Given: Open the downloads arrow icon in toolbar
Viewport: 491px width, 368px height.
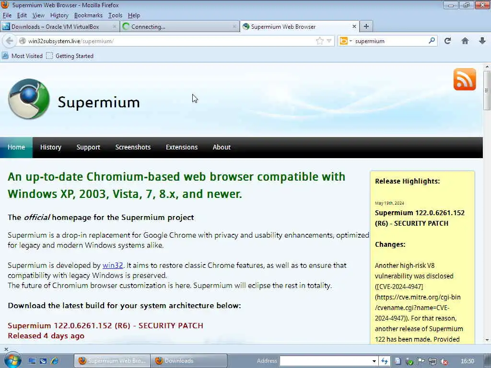Looking at the screenshot, I should click(x=482, y=41).
